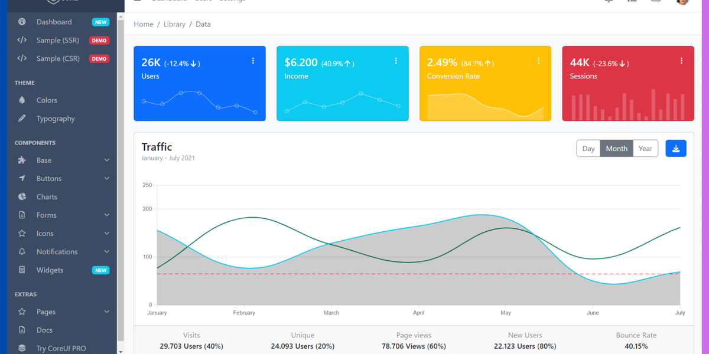The height and width of the screenshot is (354, 709).
Task: Keep Month view selected in Traffic chart
Action: tap(617, 148)
